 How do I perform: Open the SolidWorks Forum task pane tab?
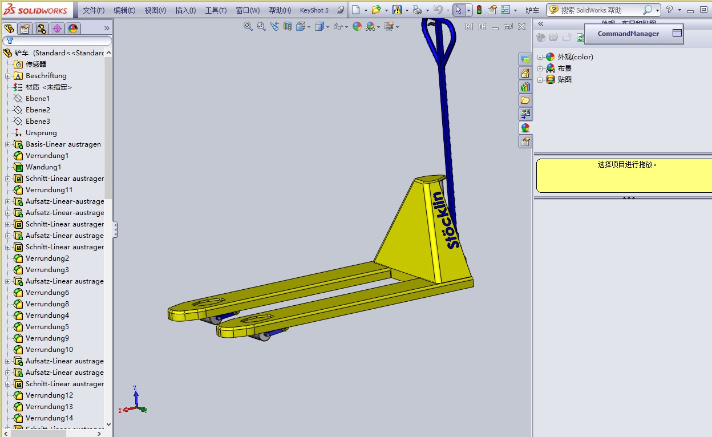525,59
